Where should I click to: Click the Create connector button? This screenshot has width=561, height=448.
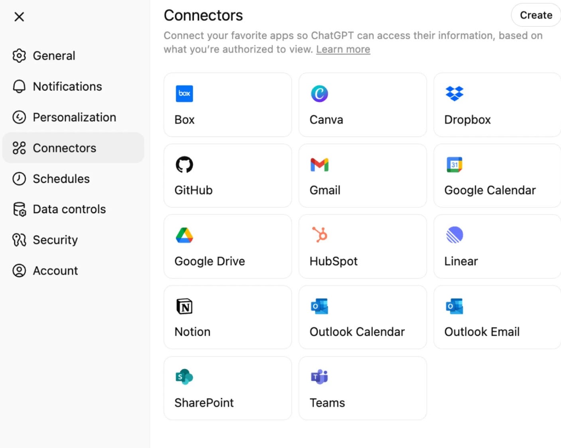coord(535,15)
